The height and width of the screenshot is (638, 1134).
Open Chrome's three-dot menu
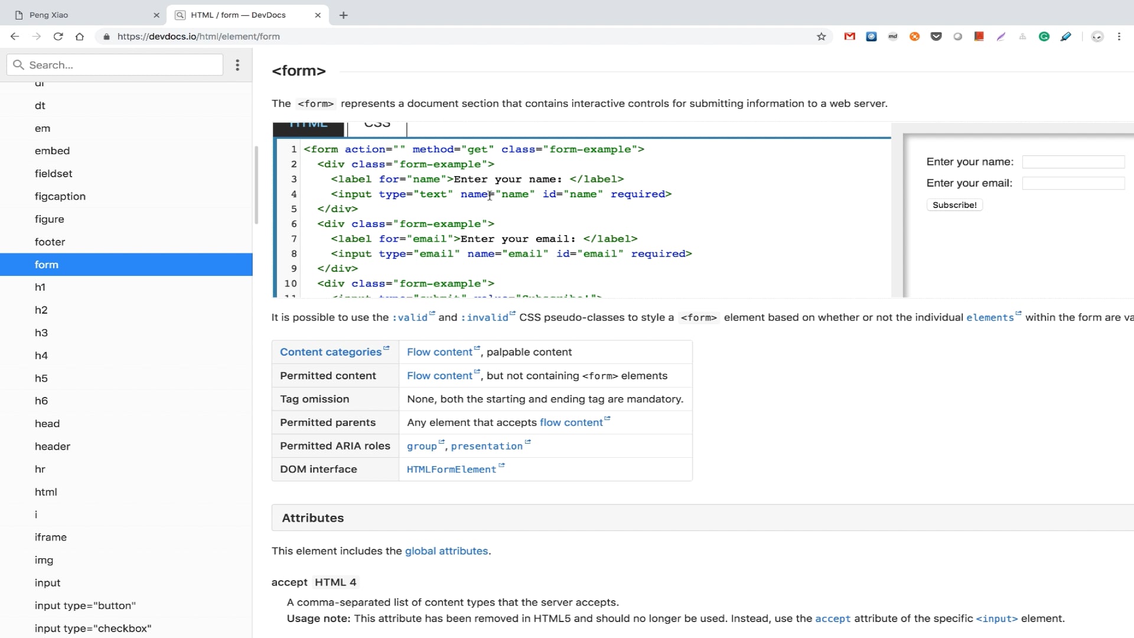(1119, 37)
